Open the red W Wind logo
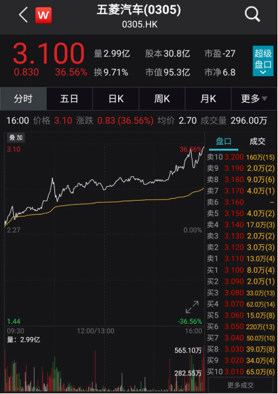 click(x=44, y=15)
